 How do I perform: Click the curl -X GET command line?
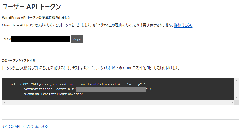(x=77, y=84)
